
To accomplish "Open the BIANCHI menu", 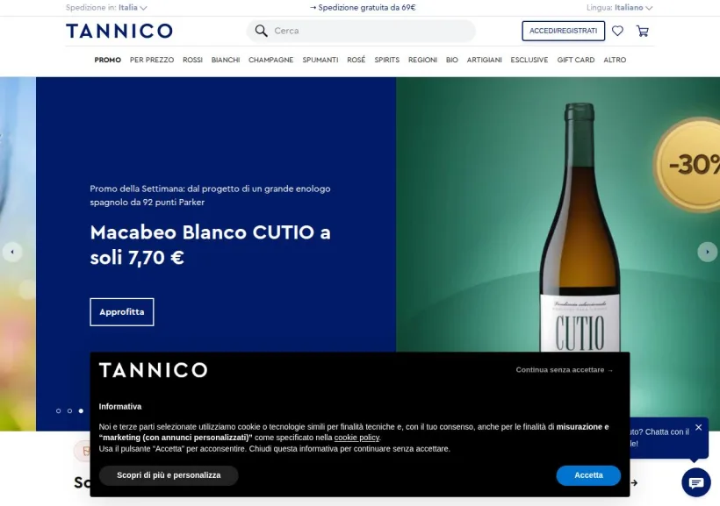I will (226, 60).
